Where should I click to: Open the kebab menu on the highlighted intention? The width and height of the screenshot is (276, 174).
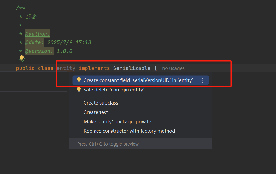[x=203, y=80]
